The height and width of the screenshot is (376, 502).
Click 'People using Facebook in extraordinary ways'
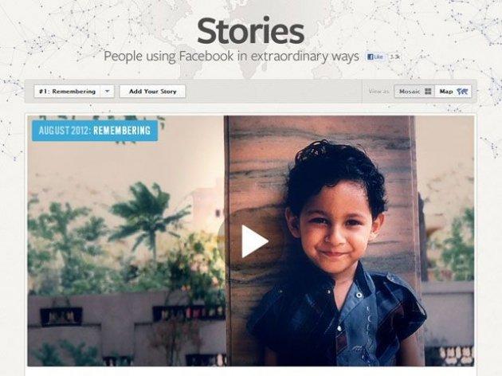231,57
